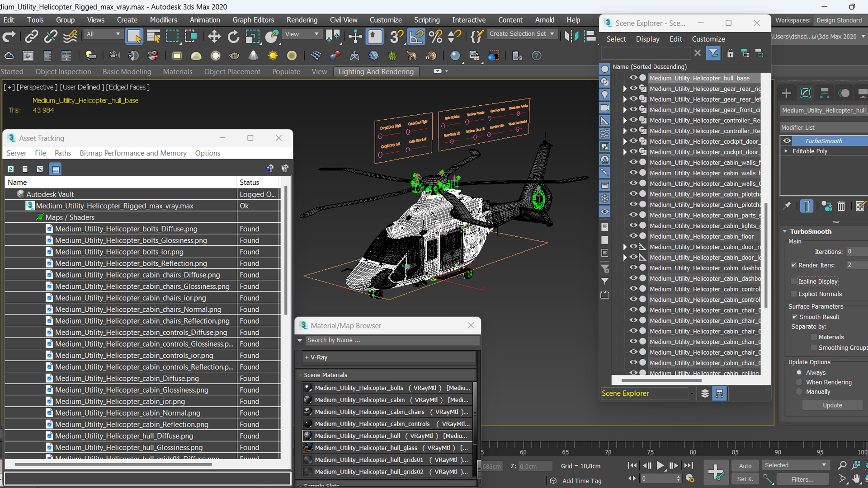
Task: Click the help question mark toolbar icon
Action: [536, 56]
